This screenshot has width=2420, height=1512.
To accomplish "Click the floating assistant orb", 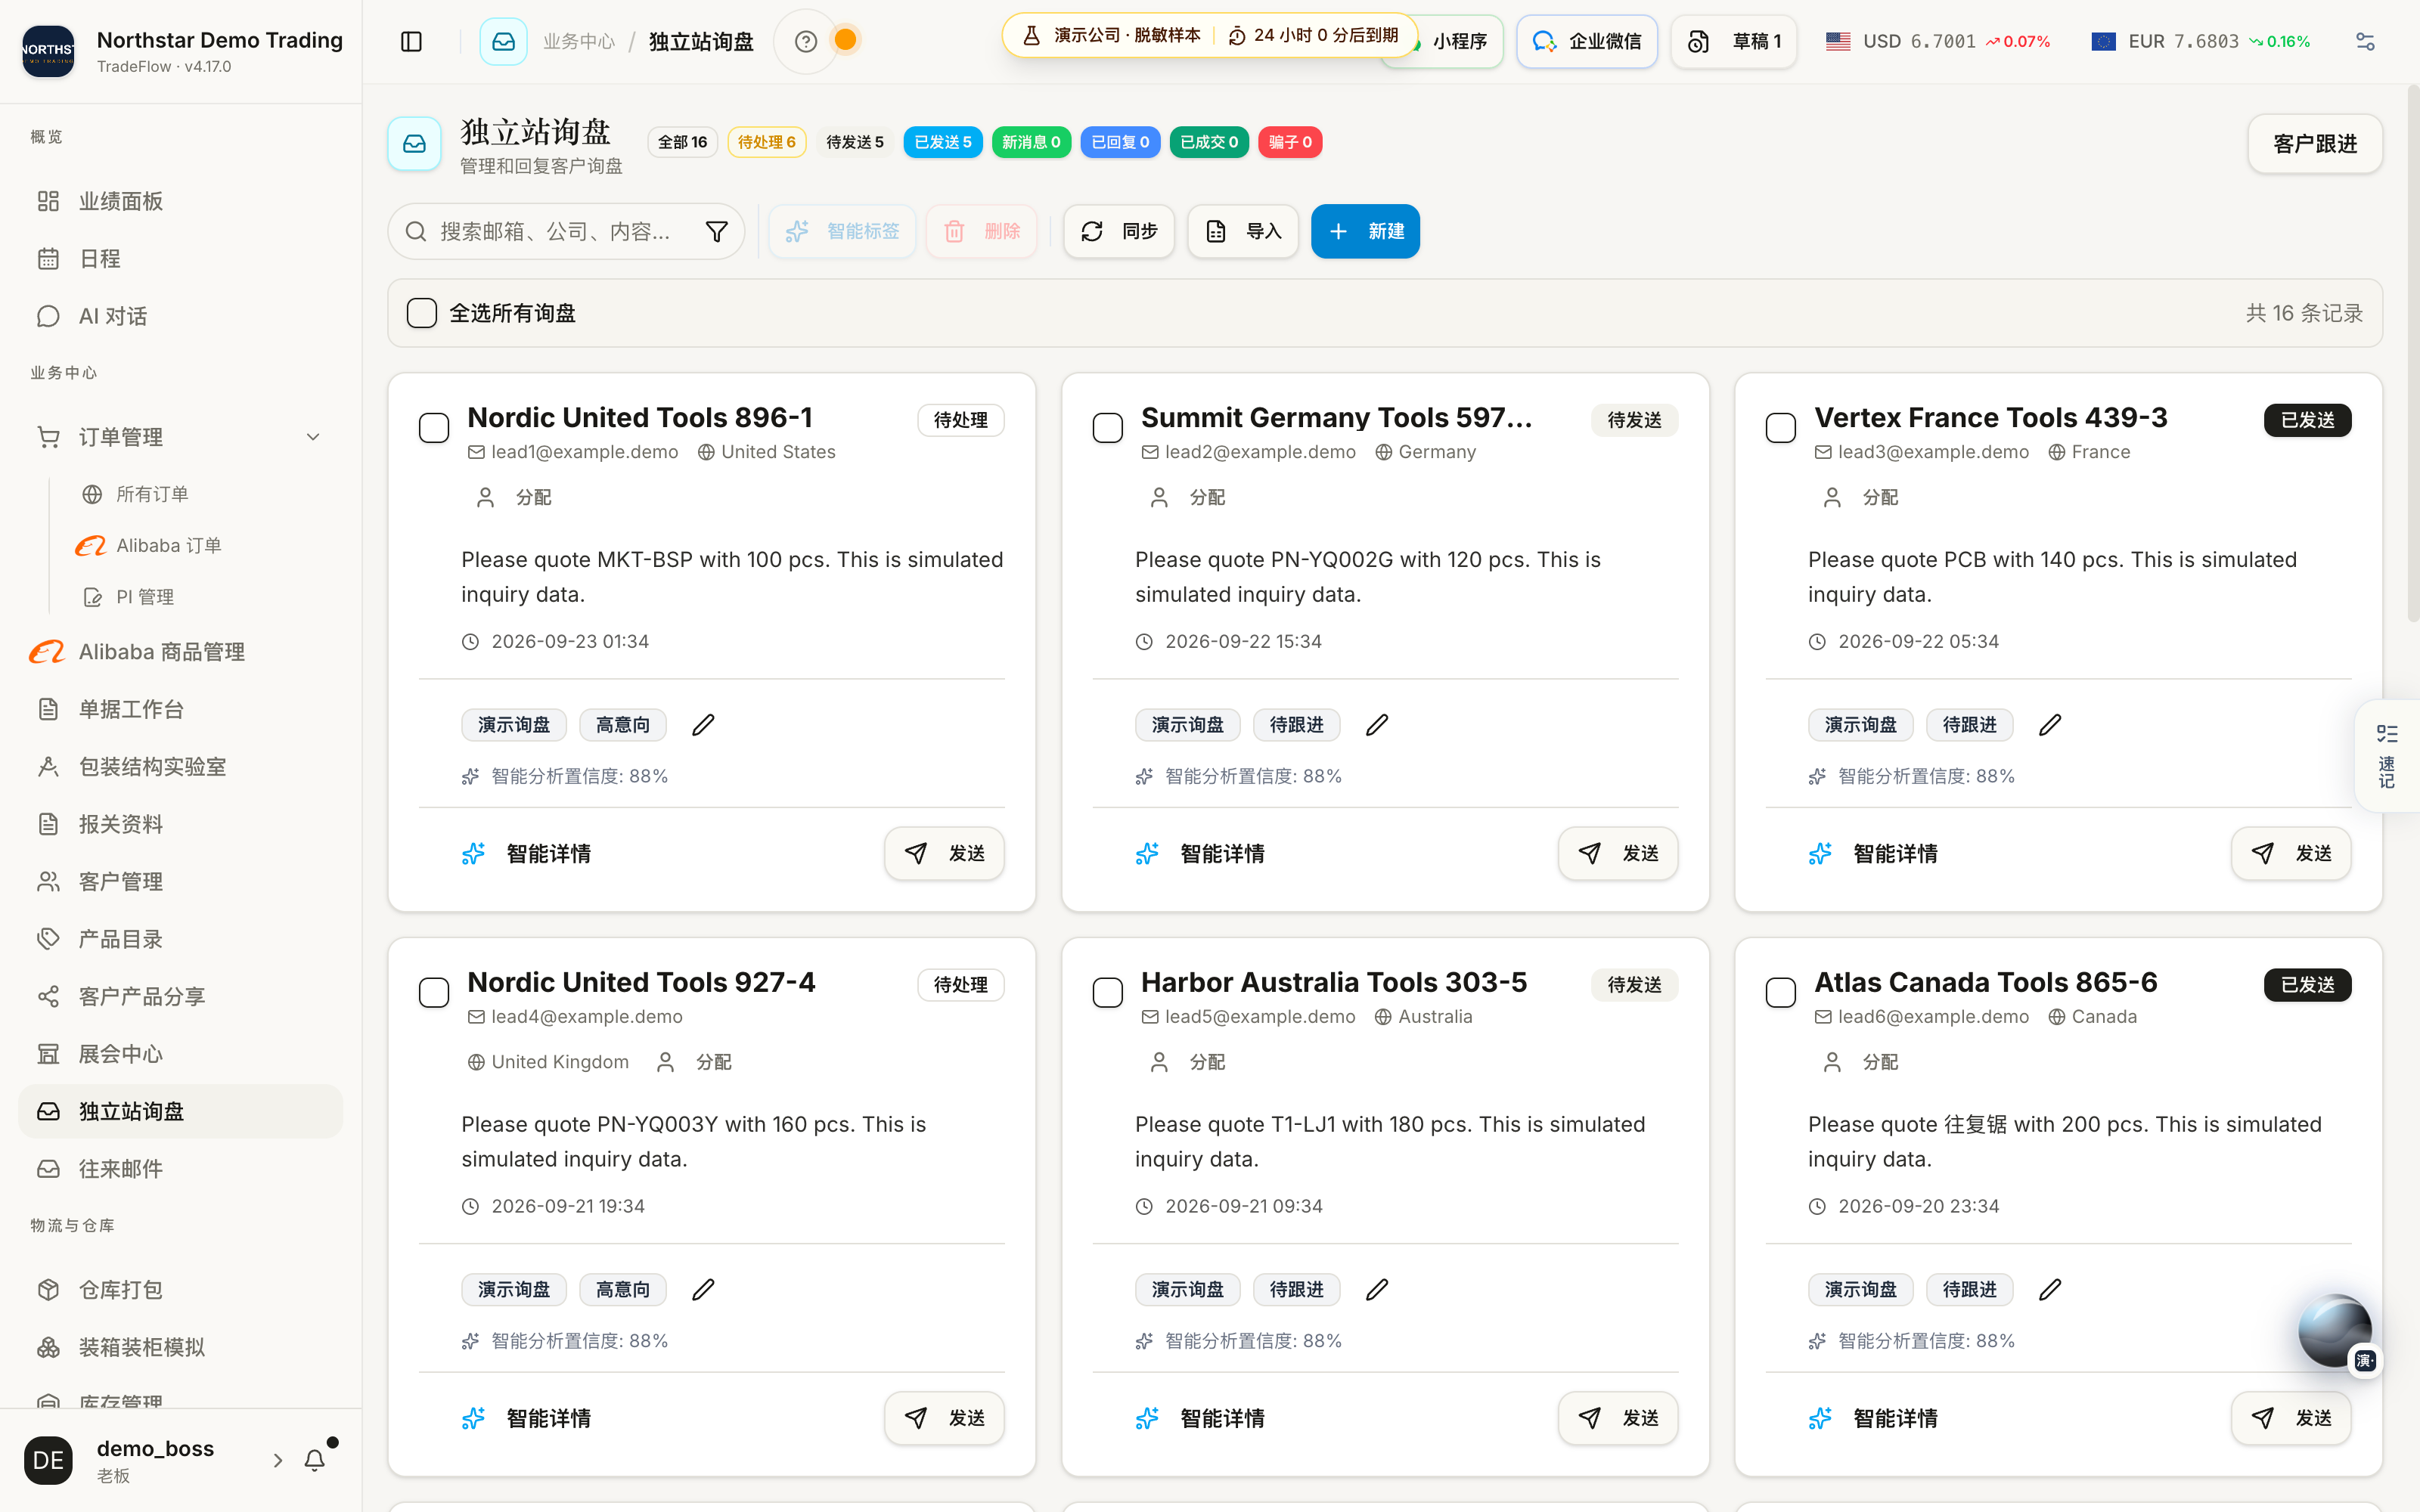I will [x=2334, y=1331].
